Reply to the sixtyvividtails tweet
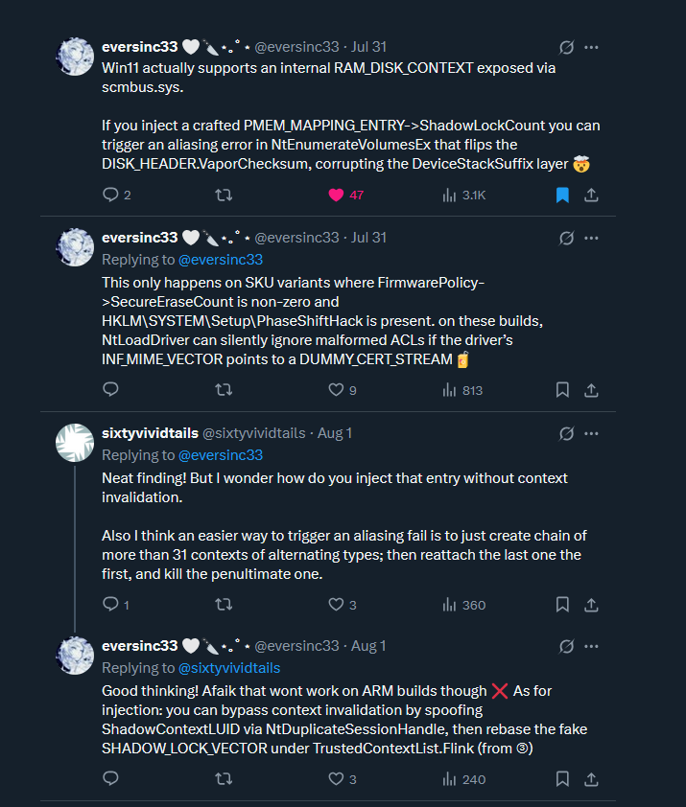This screenshot has height=807, width=686. (x=109, y=605)
